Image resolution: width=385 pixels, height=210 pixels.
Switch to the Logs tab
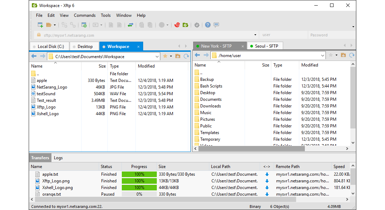58,158
